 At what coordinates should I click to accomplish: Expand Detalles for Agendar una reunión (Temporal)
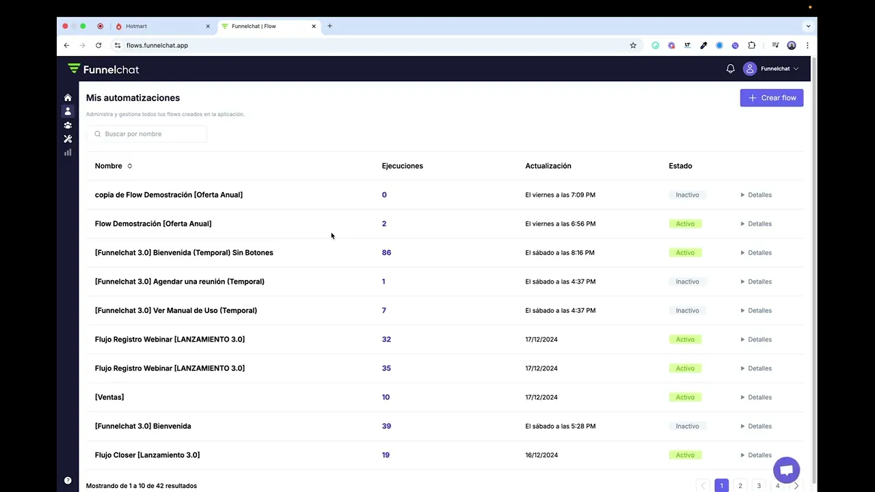pos(756,282)
